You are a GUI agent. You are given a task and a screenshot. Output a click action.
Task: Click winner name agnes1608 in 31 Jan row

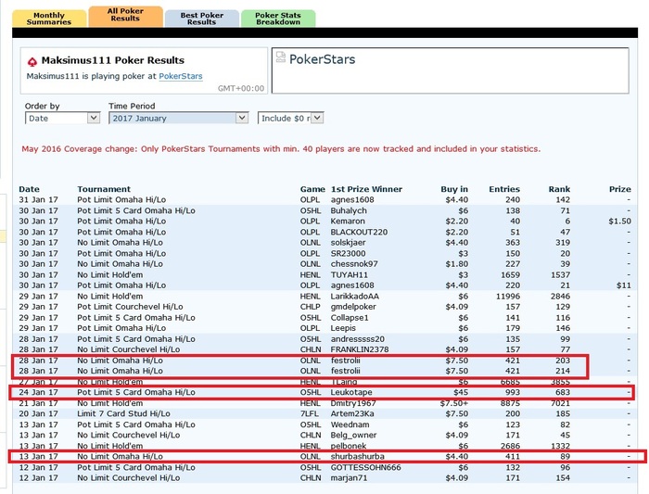[354, 199]
